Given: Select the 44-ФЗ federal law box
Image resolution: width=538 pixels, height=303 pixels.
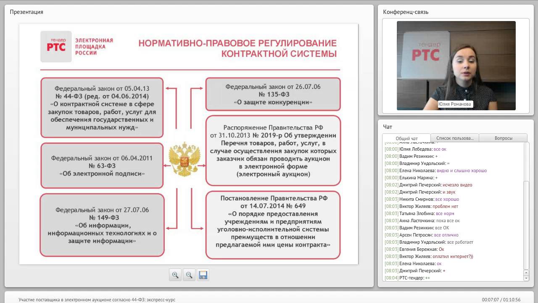Looking at the screenshot, I should (102, 108).
